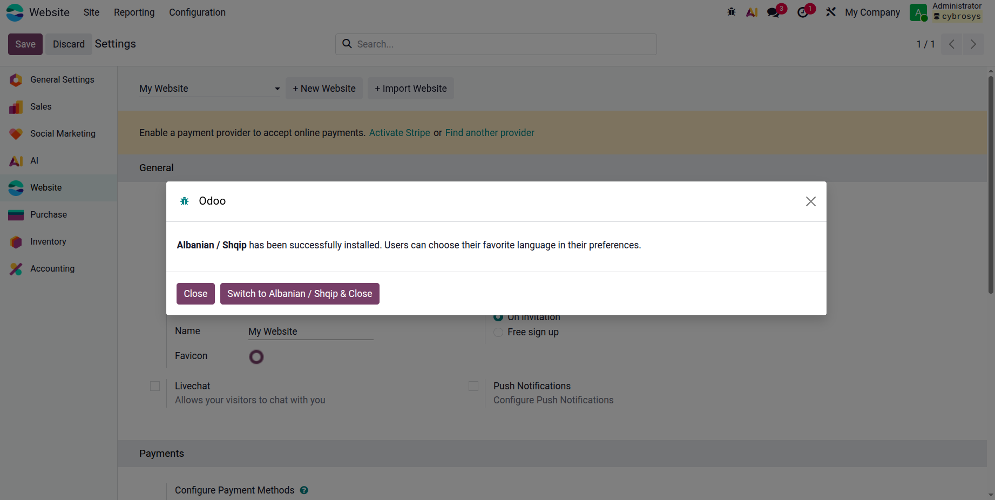Screen dimensions: 995x500
Task: Open the AI assistant icon in navbar
Action: 752,12
